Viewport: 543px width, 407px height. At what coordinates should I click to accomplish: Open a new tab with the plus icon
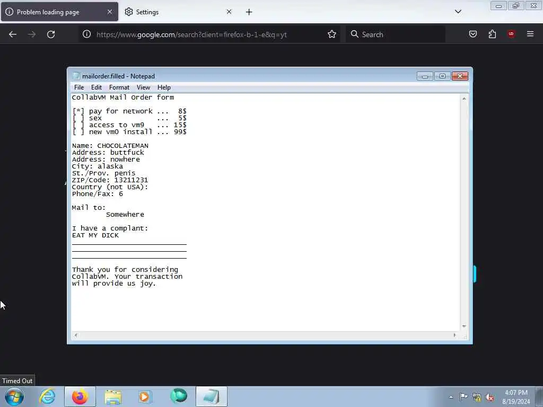249,12
